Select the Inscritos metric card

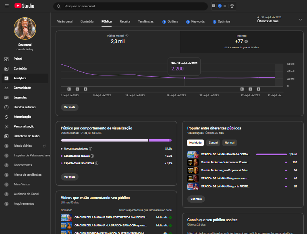[242, 41]
